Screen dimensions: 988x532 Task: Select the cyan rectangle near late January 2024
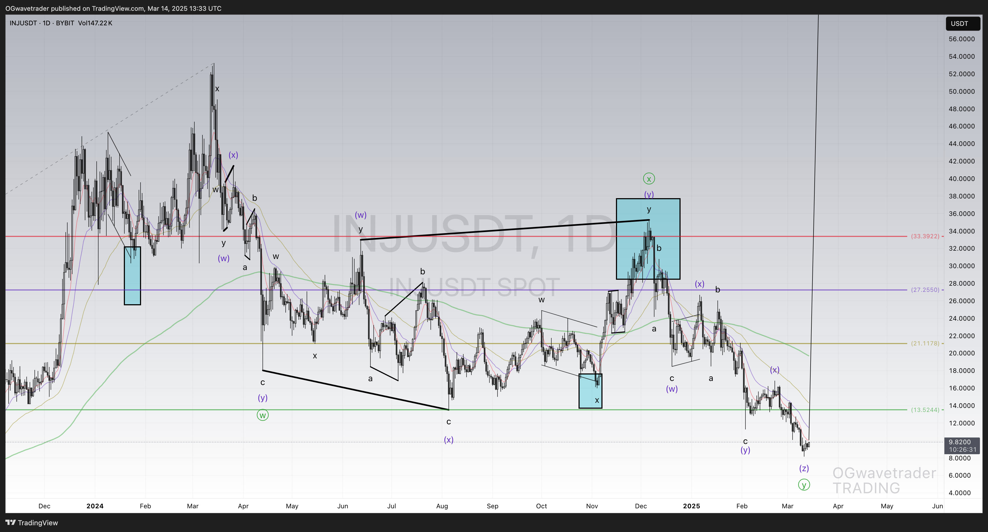point(132,276)
